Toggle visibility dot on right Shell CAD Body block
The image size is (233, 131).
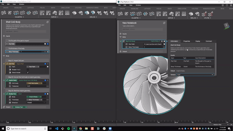164,41
